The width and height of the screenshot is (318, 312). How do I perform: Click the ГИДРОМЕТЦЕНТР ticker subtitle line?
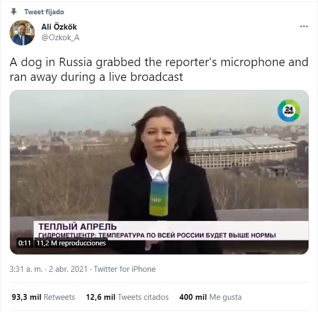tap(157, 235)
